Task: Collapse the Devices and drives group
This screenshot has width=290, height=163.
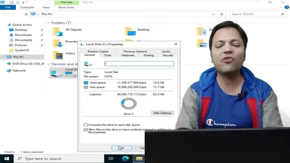Action: click(x=48, y=64)
